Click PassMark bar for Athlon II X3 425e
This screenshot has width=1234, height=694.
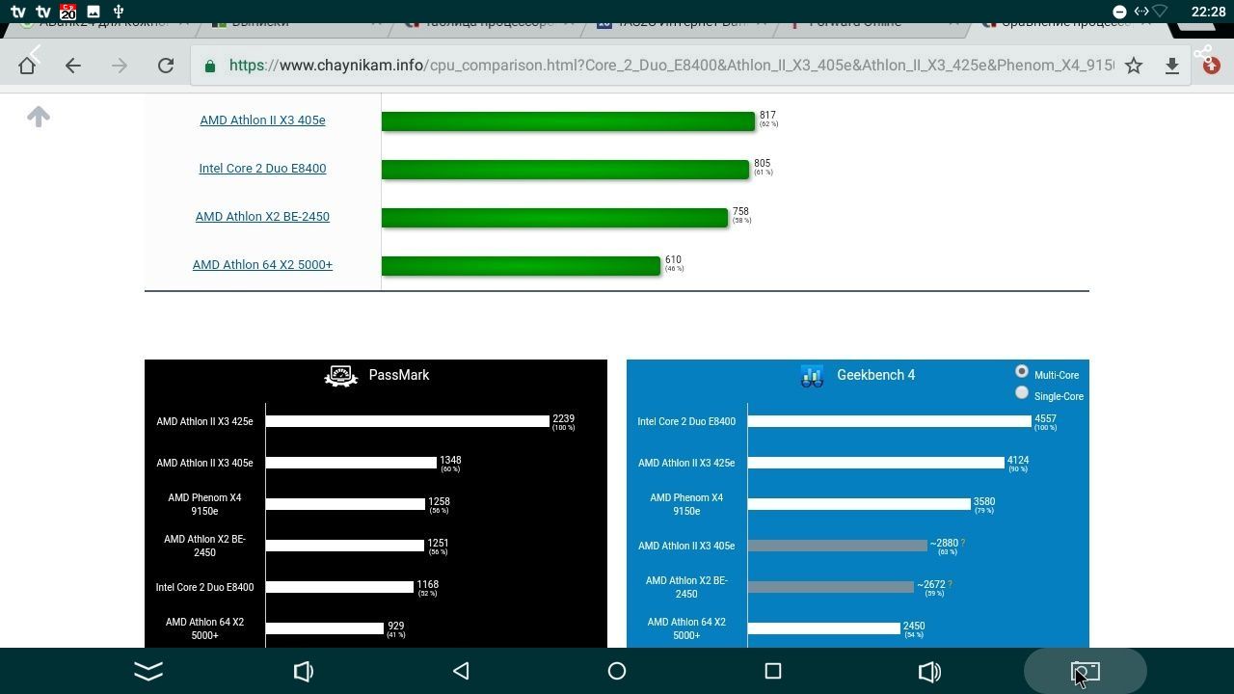click(407, 421)
